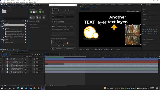Click the blue label swatch of layer 1
The image size is (160, 90).
8,58
